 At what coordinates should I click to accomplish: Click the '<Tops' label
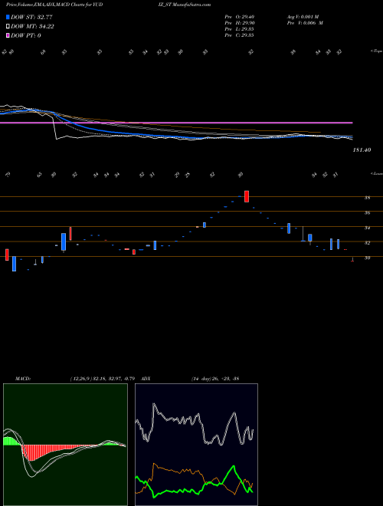pos(376,51)
